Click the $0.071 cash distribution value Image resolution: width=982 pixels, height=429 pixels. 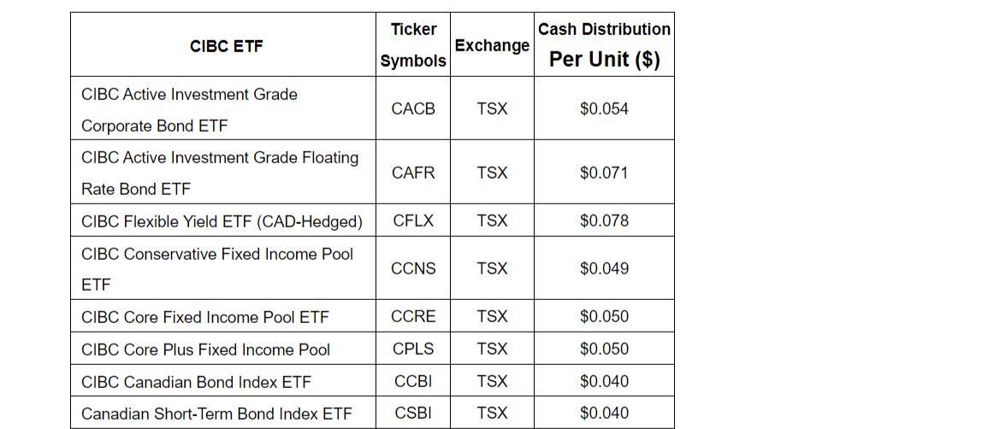[x=604, y=173]
